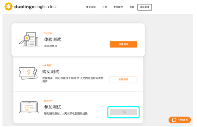The image size is (197, 127).
Task: Select the 参加测试 heading
Action: (x=52, y=107)
